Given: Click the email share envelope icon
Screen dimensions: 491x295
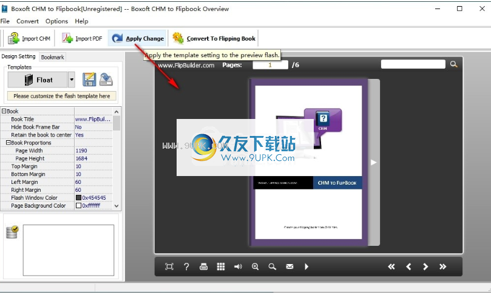Looking at the screenshot, I should click(290, 266).
